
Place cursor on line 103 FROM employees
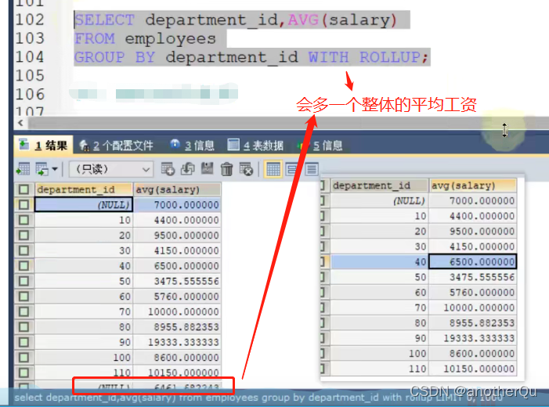[146, 38]
